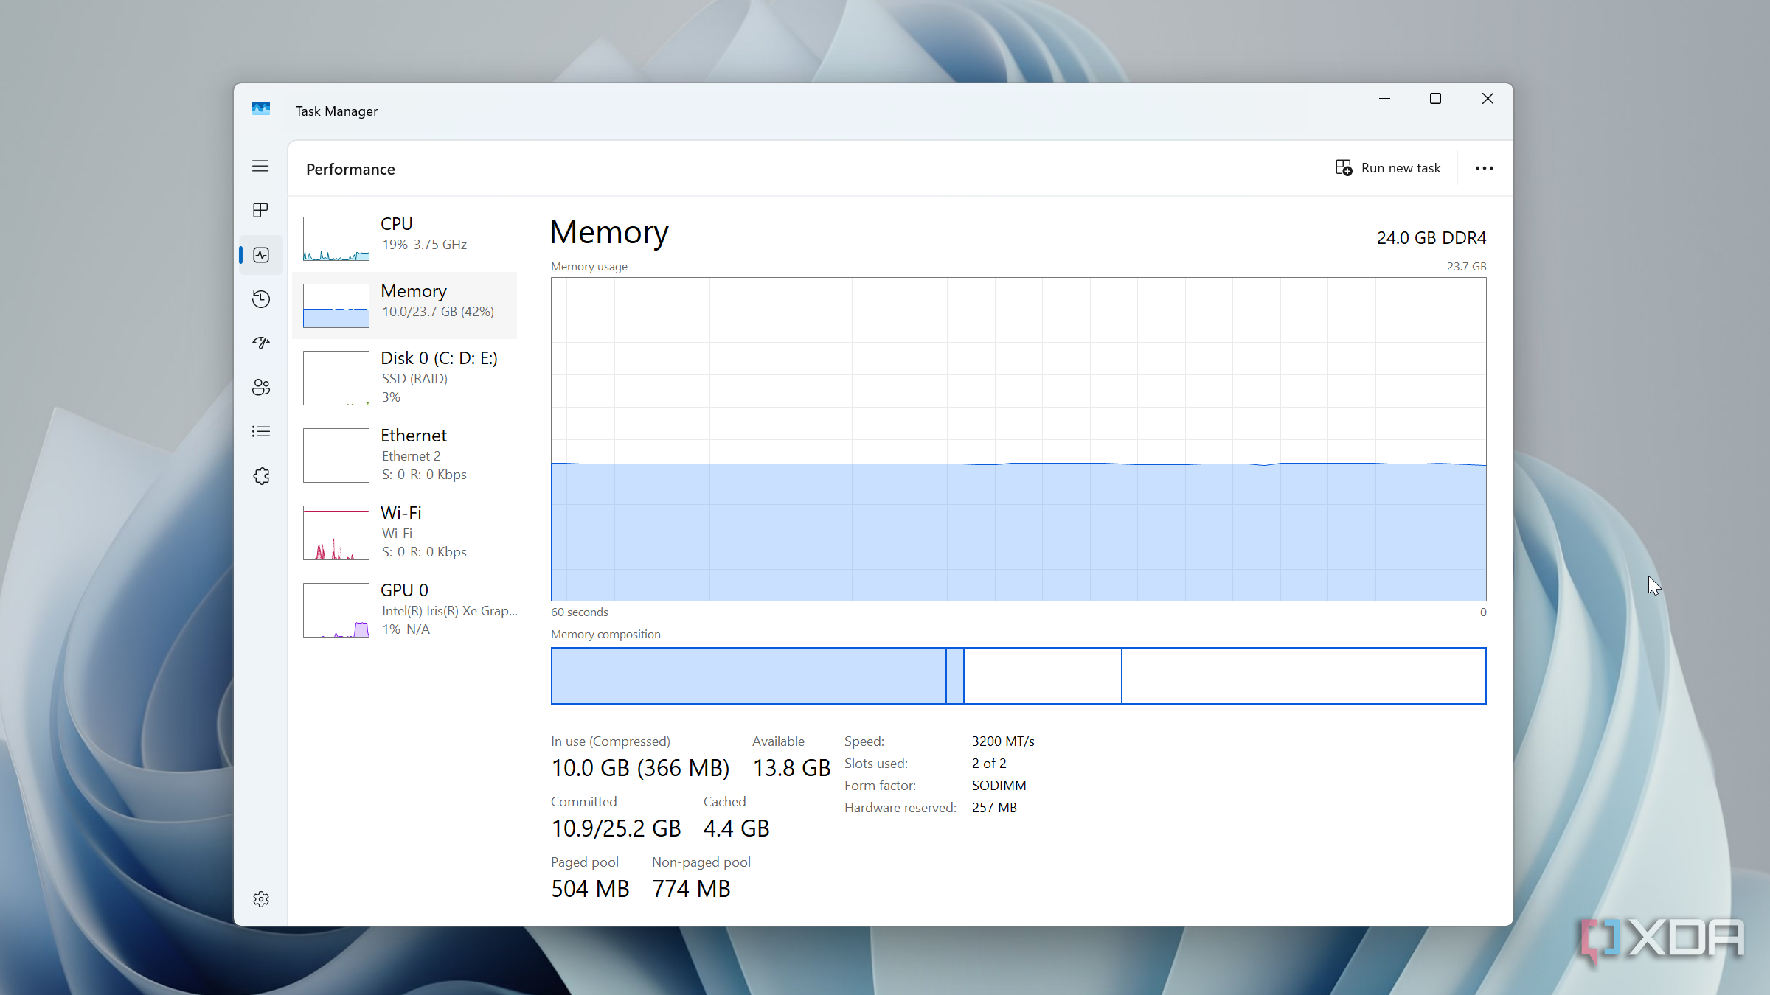Click the '10.9/25.2 GB' committed value
1770x995 pixels.
pos(616,828)
